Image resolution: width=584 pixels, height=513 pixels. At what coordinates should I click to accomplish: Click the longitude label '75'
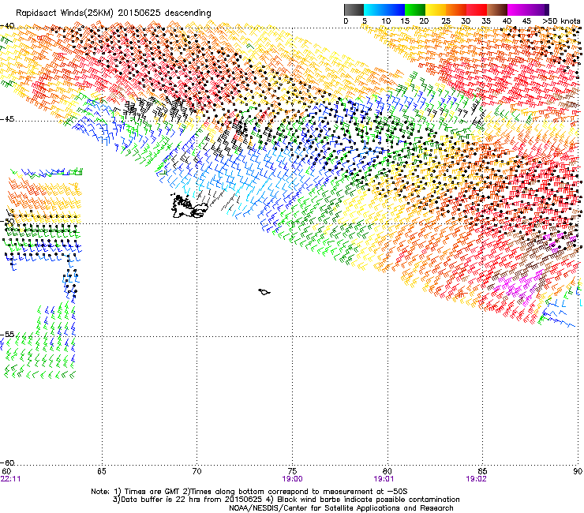click(x=292, y=471)
